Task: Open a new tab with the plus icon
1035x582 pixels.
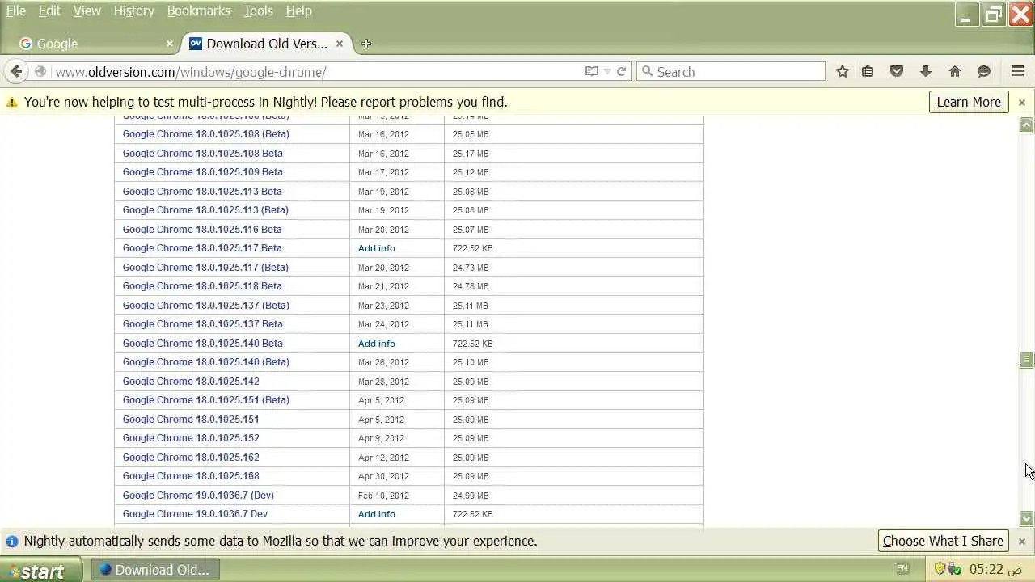Action: 366,44
